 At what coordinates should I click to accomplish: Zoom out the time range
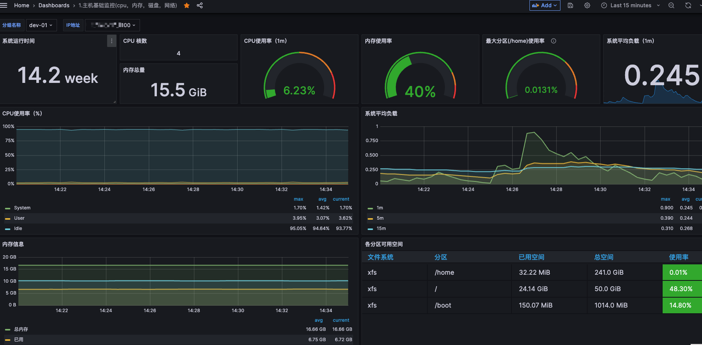point(671,5)
